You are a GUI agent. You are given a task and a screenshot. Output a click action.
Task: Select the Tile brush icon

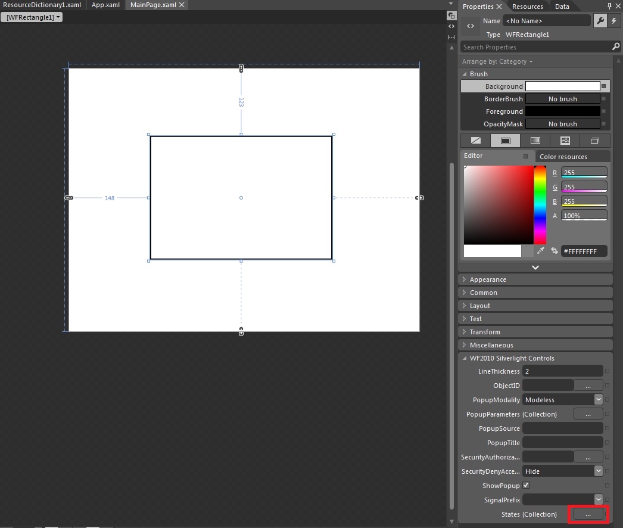(x=565, y=141)
